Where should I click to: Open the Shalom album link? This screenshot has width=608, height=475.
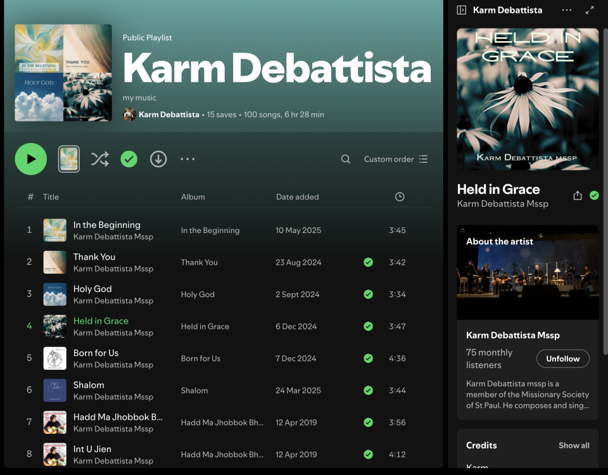click(x=194, y=391)
